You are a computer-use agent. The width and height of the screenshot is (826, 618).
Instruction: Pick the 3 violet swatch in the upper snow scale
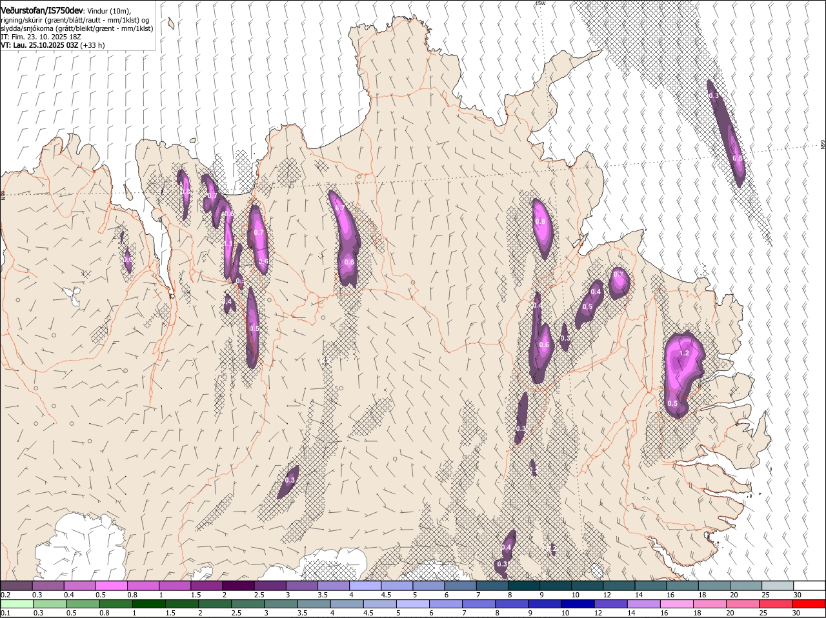pos(302,586)
